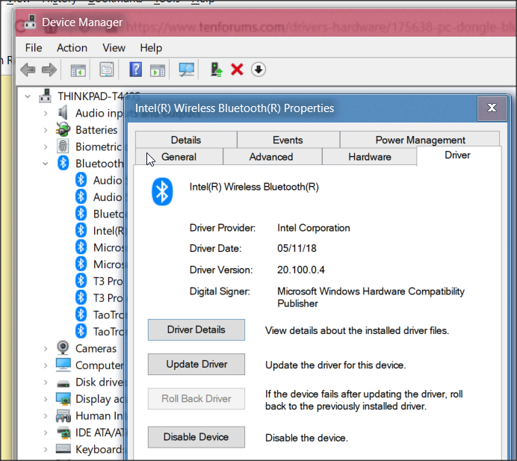Switch to the Power Management tab
Image resolution: width=517 pixels, height=461 pixels.
point(420,140)
